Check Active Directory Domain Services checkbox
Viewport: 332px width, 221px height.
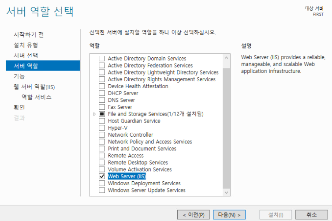[x=102, y=59]
